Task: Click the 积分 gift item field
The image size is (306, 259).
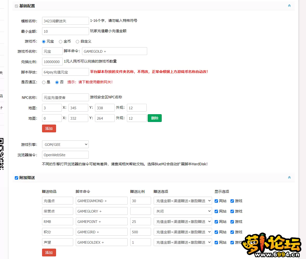Action: (58, 232)
